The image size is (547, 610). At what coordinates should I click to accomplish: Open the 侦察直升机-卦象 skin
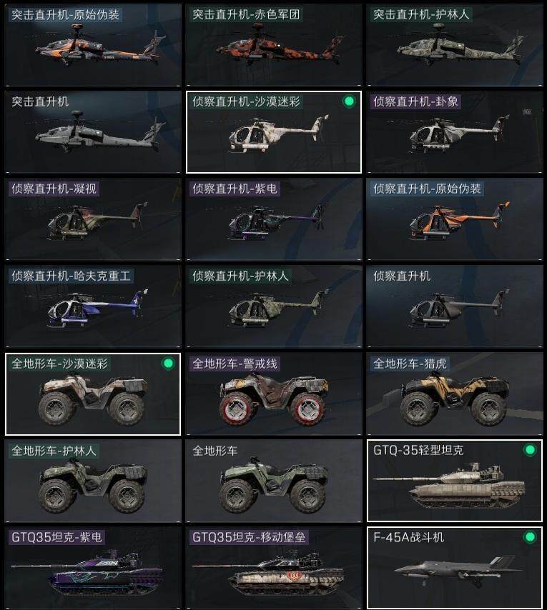tap(454, 132)
